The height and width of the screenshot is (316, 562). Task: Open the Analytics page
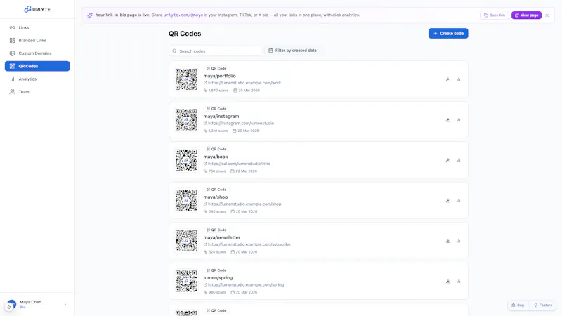[37, 79]
